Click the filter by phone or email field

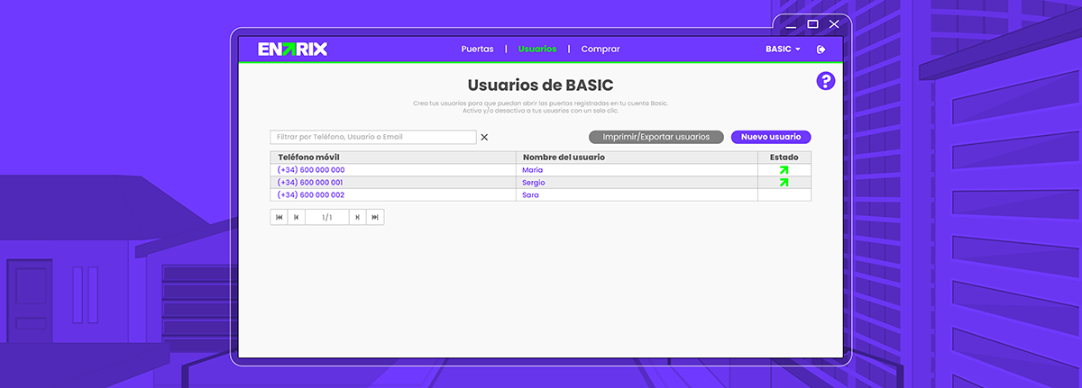click(x=373, y=137)
